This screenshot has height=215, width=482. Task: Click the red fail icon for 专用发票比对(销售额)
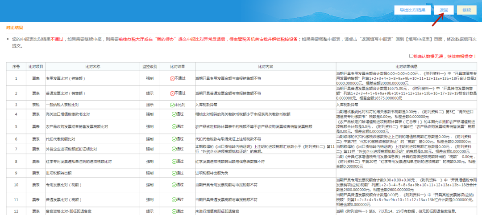click(172, 78)
